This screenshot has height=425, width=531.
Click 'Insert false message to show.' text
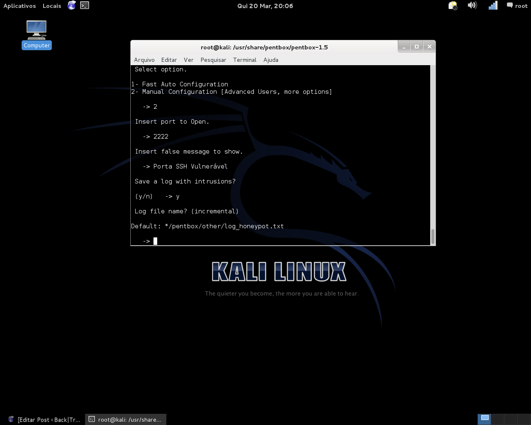[189, 151]
